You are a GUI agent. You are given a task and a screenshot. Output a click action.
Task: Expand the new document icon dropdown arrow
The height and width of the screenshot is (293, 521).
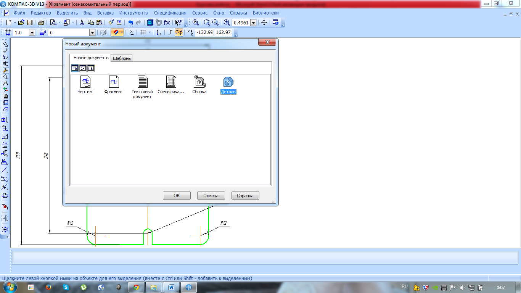click(x=15, y=23)
